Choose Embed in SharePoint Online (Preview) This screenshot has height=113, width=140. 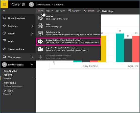tap(68, 42)
